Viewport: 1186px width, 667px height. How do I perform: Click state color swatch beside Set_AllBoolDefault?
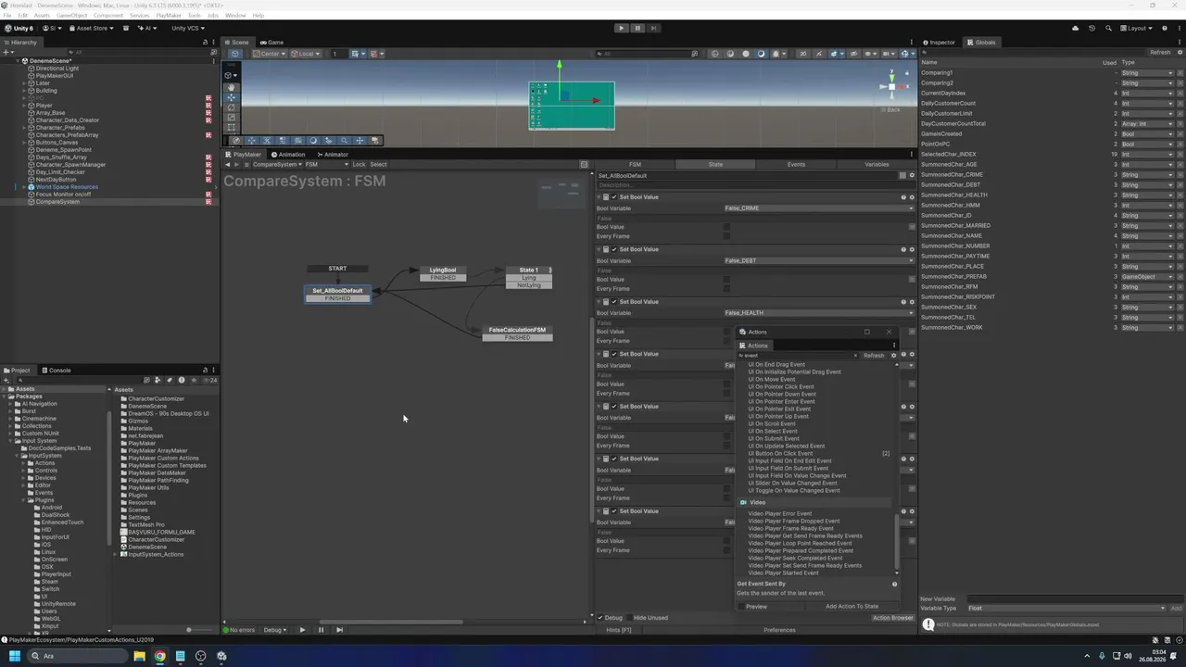tap(903, 175)
